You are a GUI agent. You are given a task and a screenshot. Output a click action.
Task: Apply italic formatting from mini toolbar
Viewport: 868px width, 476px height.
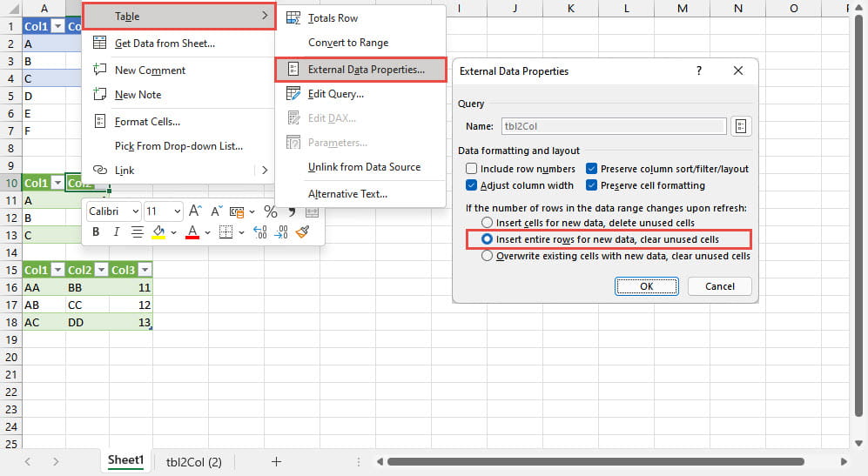116,231
